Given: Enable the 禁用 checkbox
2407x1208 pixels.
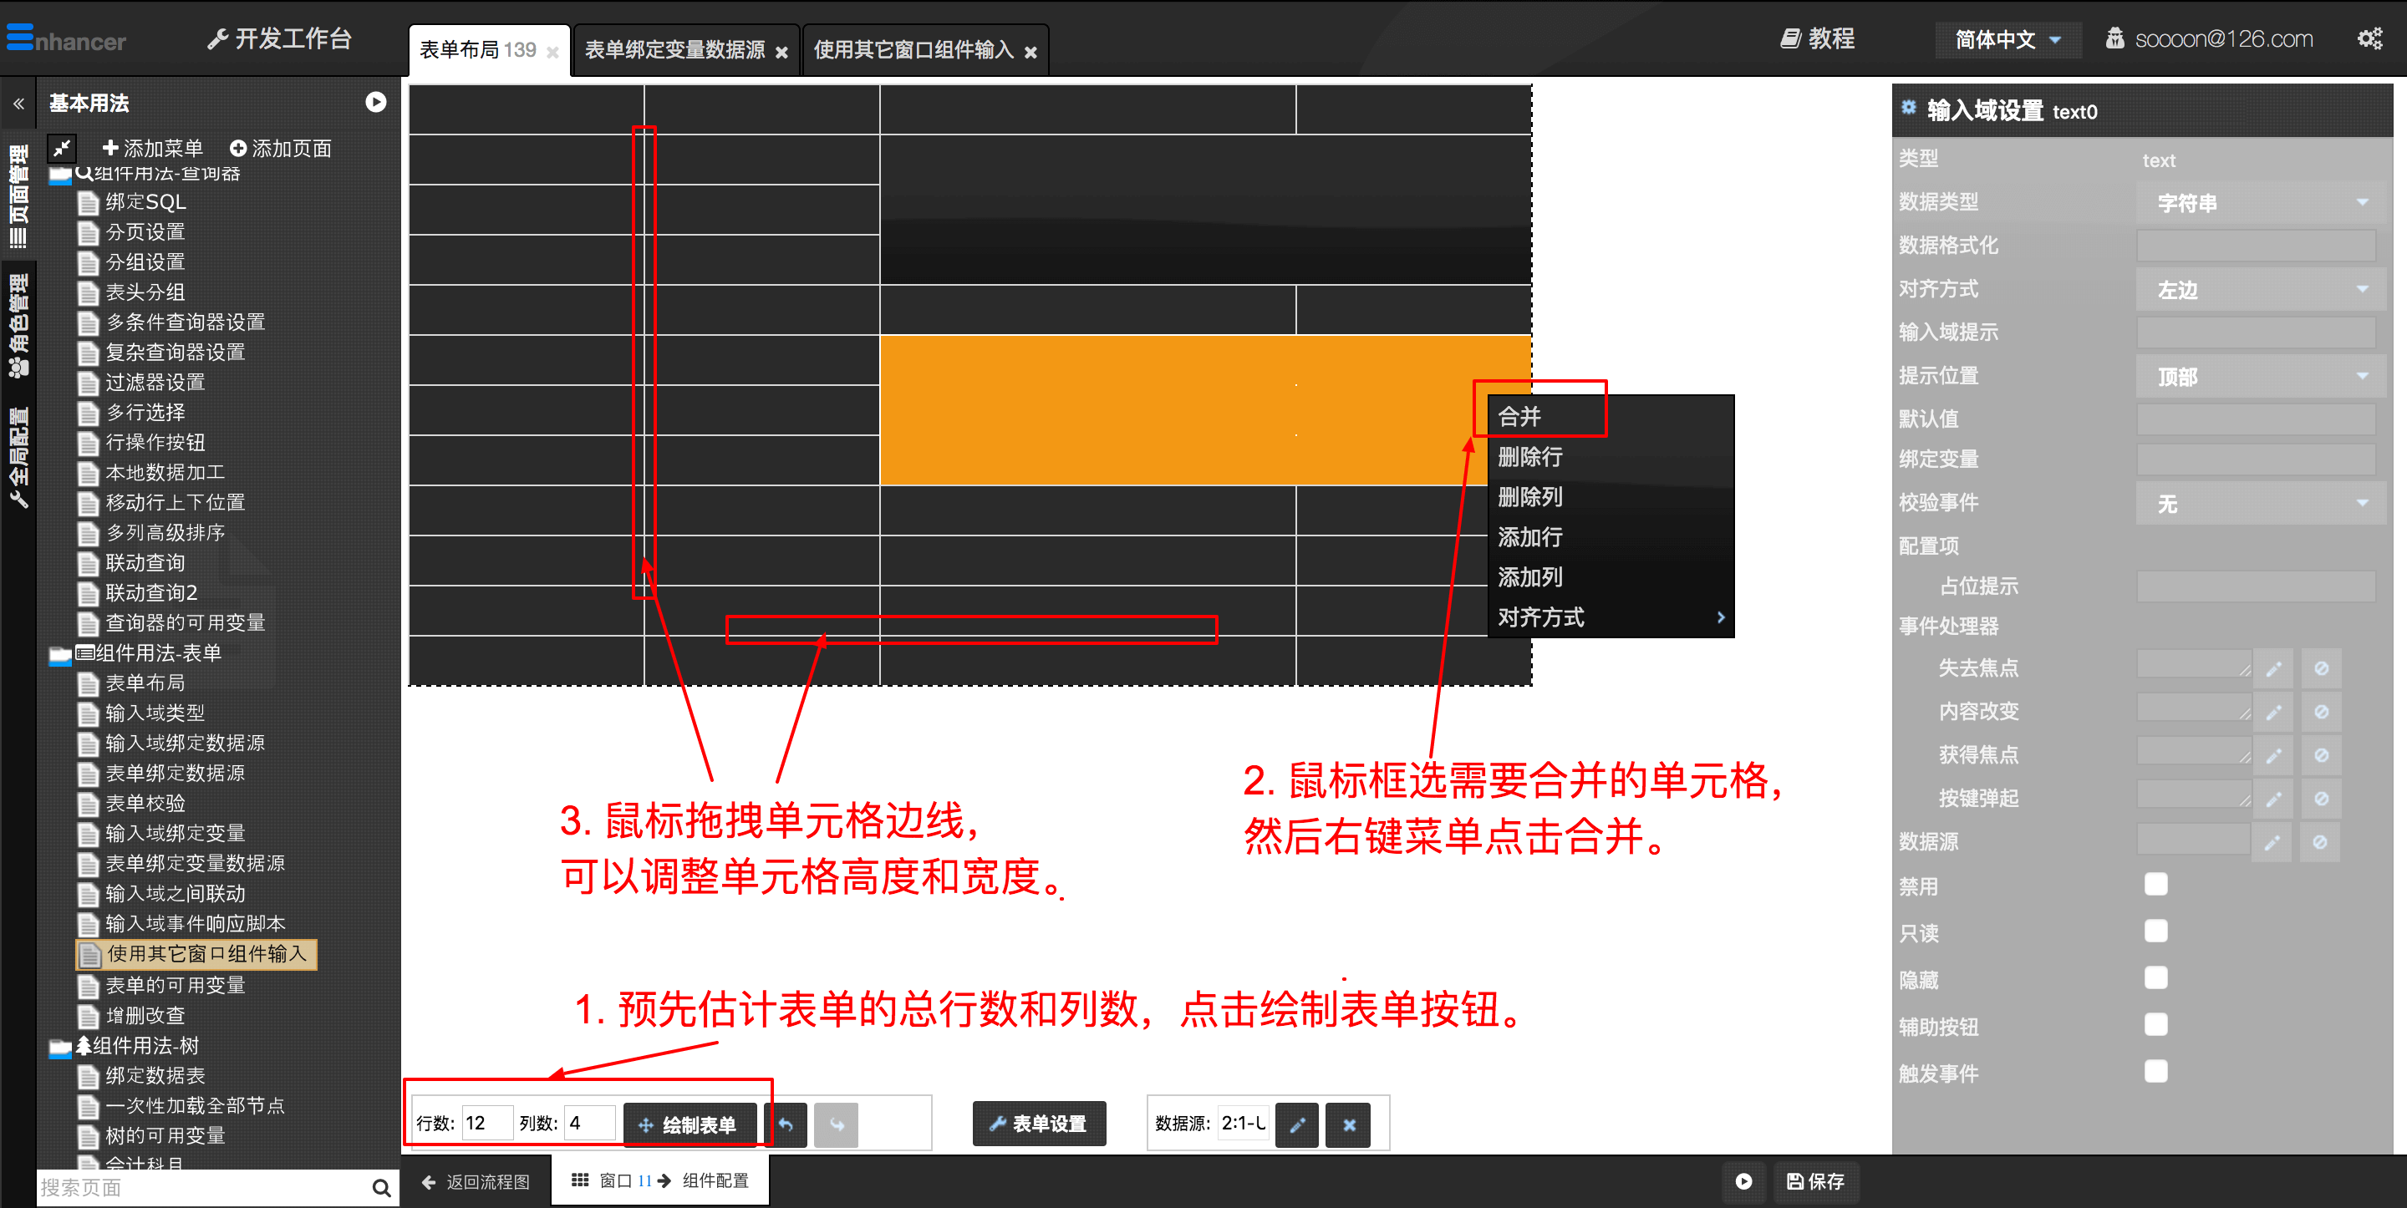Looking at the screenshot, I should click(x=2155, y=884).
